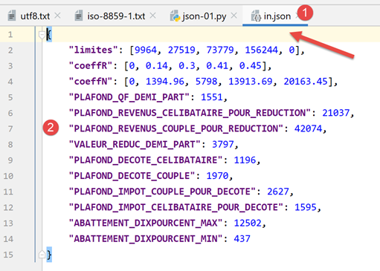Click the "coeffR" key
Viewport: 380px width, 271px height.
click(x=91, y=66)
